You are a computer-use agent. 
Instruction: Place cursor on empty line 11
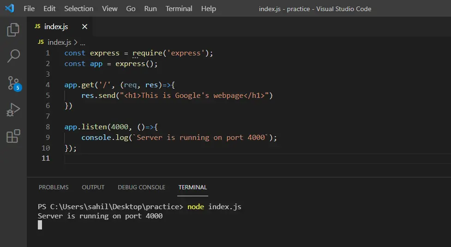click(258, 158)
